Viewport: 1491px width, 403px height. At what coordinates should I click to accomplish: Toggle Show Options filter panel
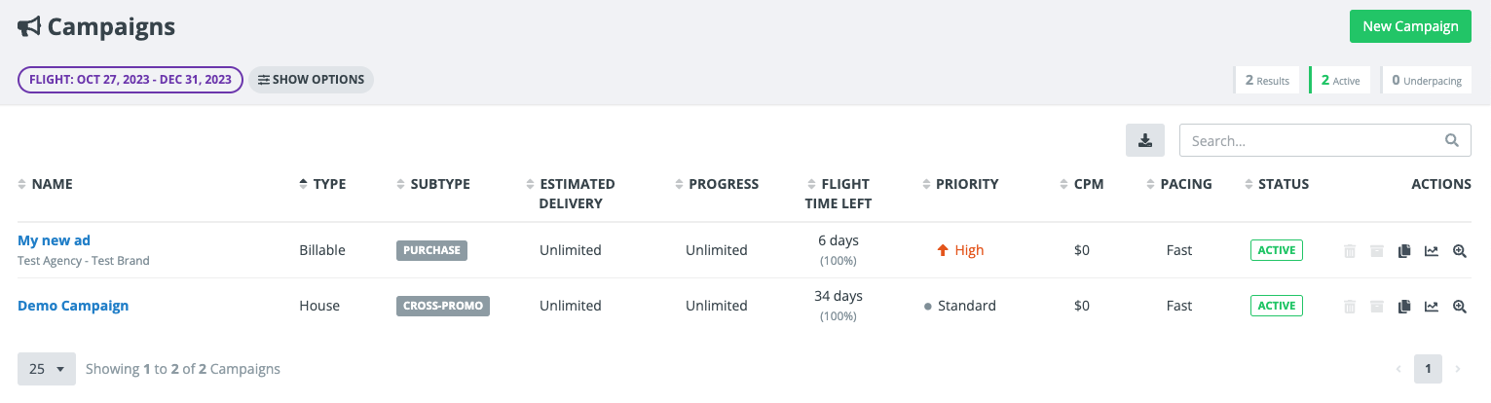[311, 80]
